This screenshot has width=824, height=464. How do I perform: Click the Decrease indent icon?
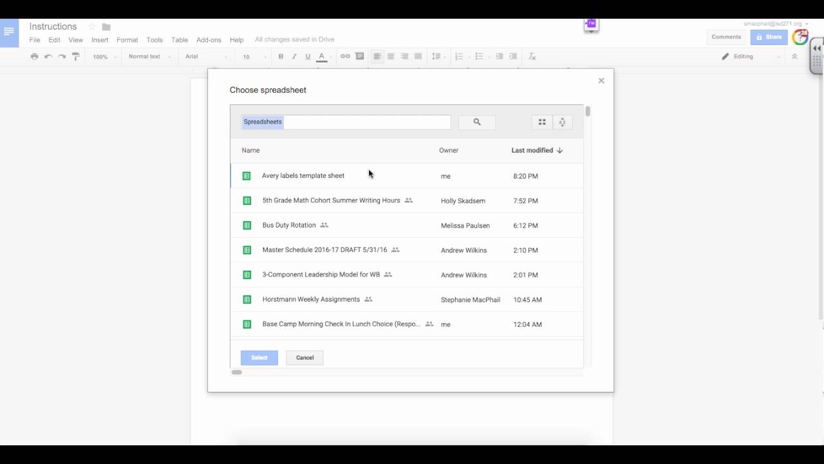point(500,57)
